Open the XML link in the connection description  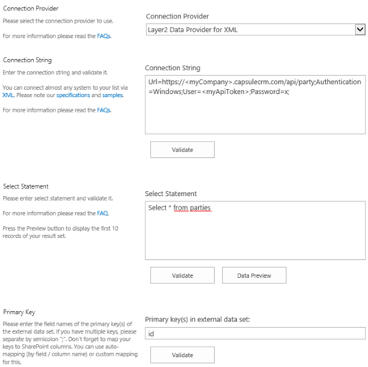8,95
